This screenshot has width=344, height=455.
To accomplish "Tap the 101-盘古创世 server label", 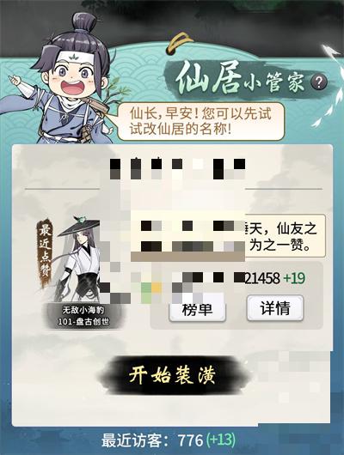I will click(x=83, y=322).
